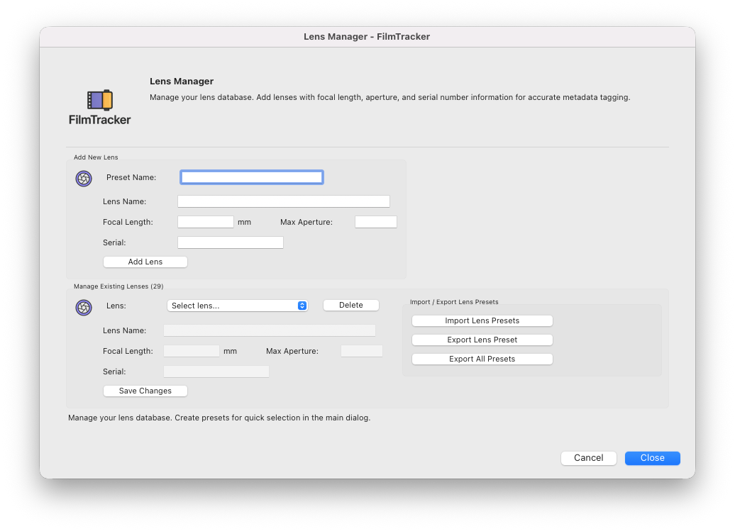Click the Lens Manager heading text
Screen dimensions: 735x531
coord(182,81)
